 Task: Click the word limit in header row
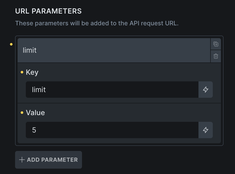(x=30, y=50)
